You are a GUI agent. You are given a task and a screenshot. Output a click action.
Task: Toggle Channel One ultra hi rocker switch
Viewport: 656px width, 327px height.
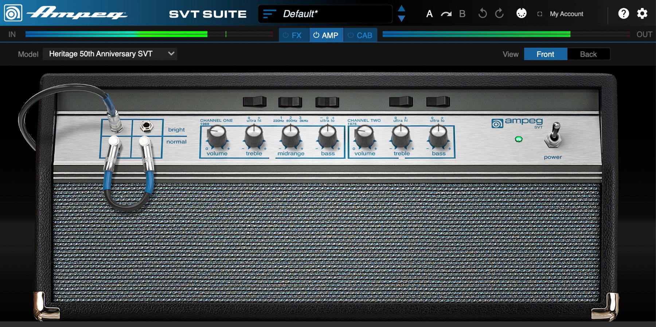click(254, 102)
